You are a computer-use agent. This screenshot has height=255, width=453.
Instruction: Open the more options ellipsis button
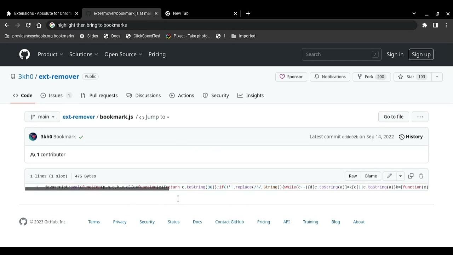420,117
